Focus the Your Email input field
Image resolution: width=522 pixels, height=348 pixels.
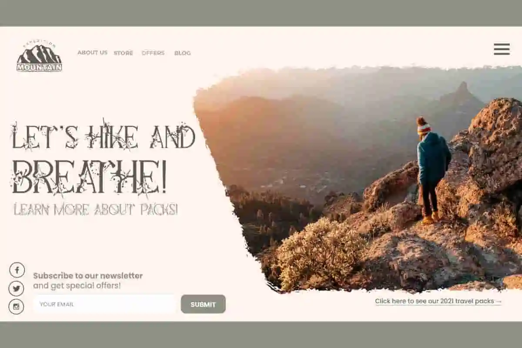click(105, 304)
